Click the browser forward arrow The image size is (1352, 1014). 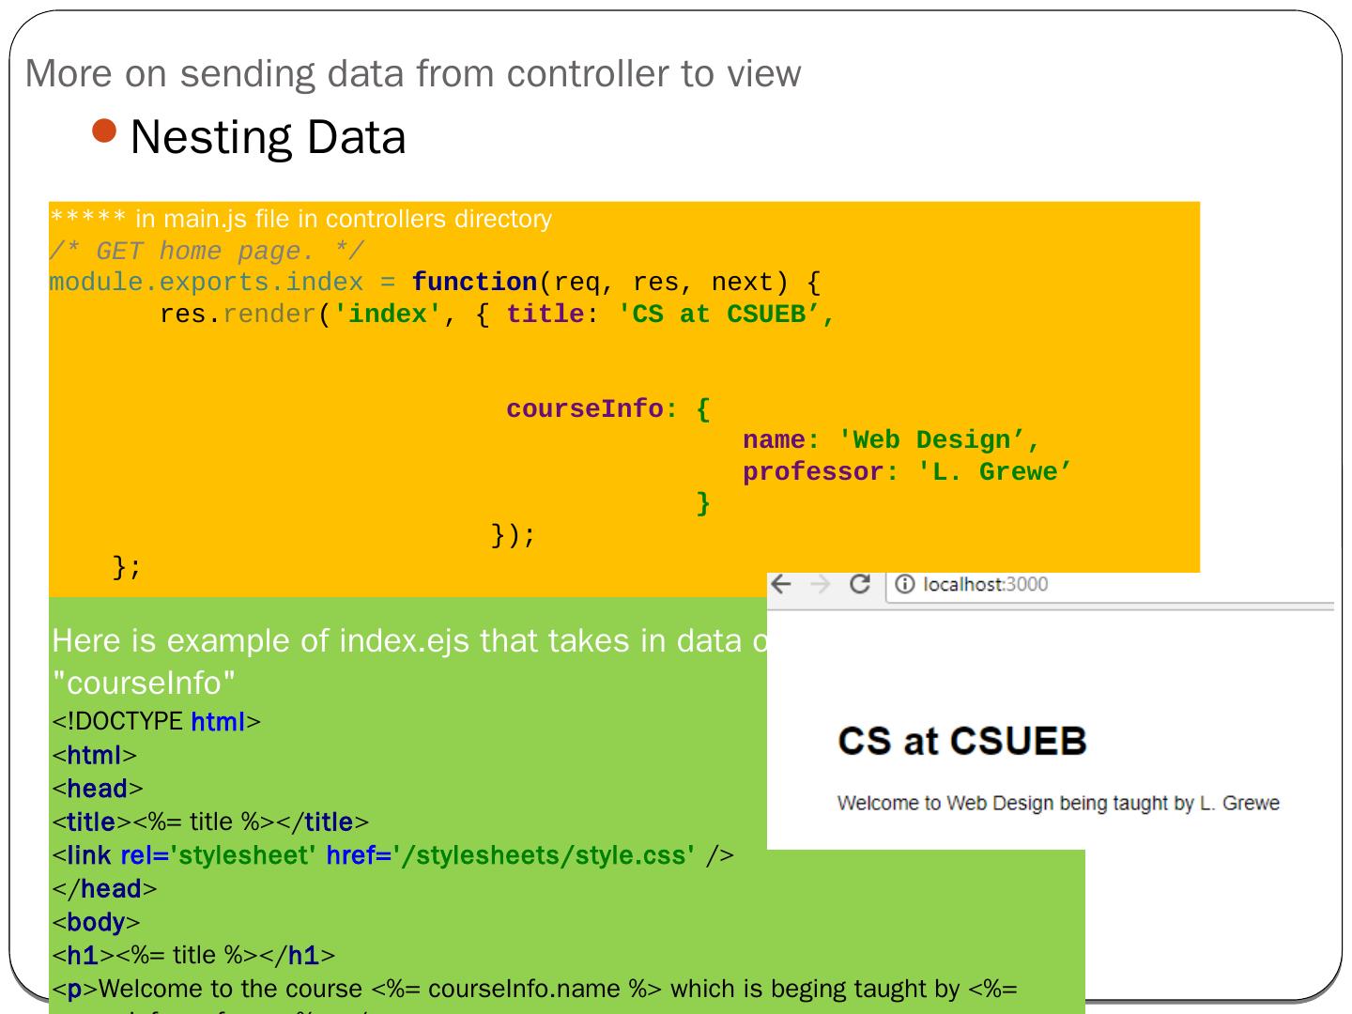pos(820,584)
